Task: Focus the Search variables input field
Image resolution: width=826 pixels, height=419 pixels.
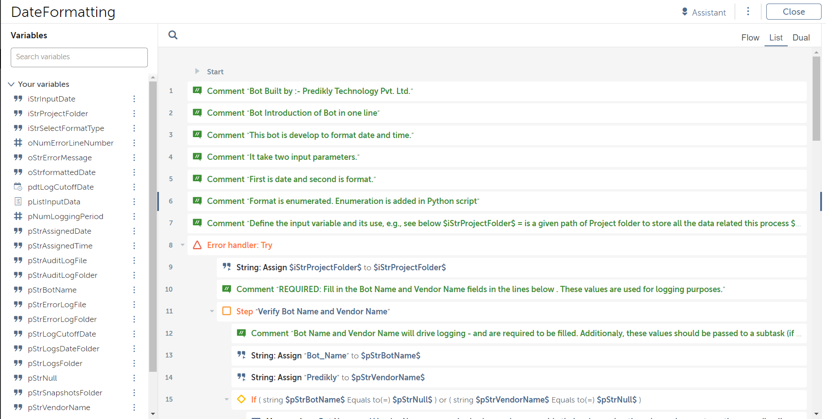Action: click(x=79, y=57)
